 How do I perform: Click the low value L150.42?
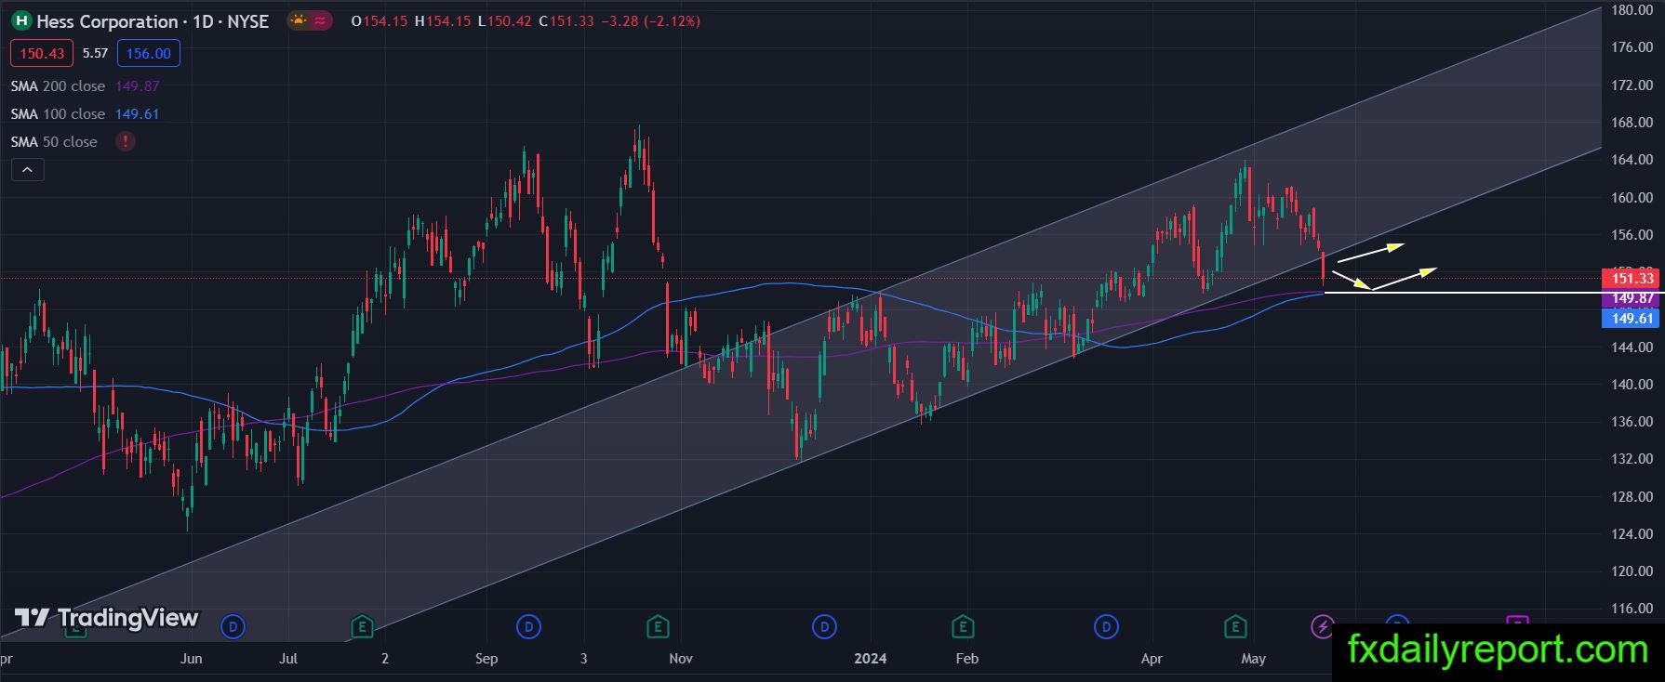click(x=505, y=20)
